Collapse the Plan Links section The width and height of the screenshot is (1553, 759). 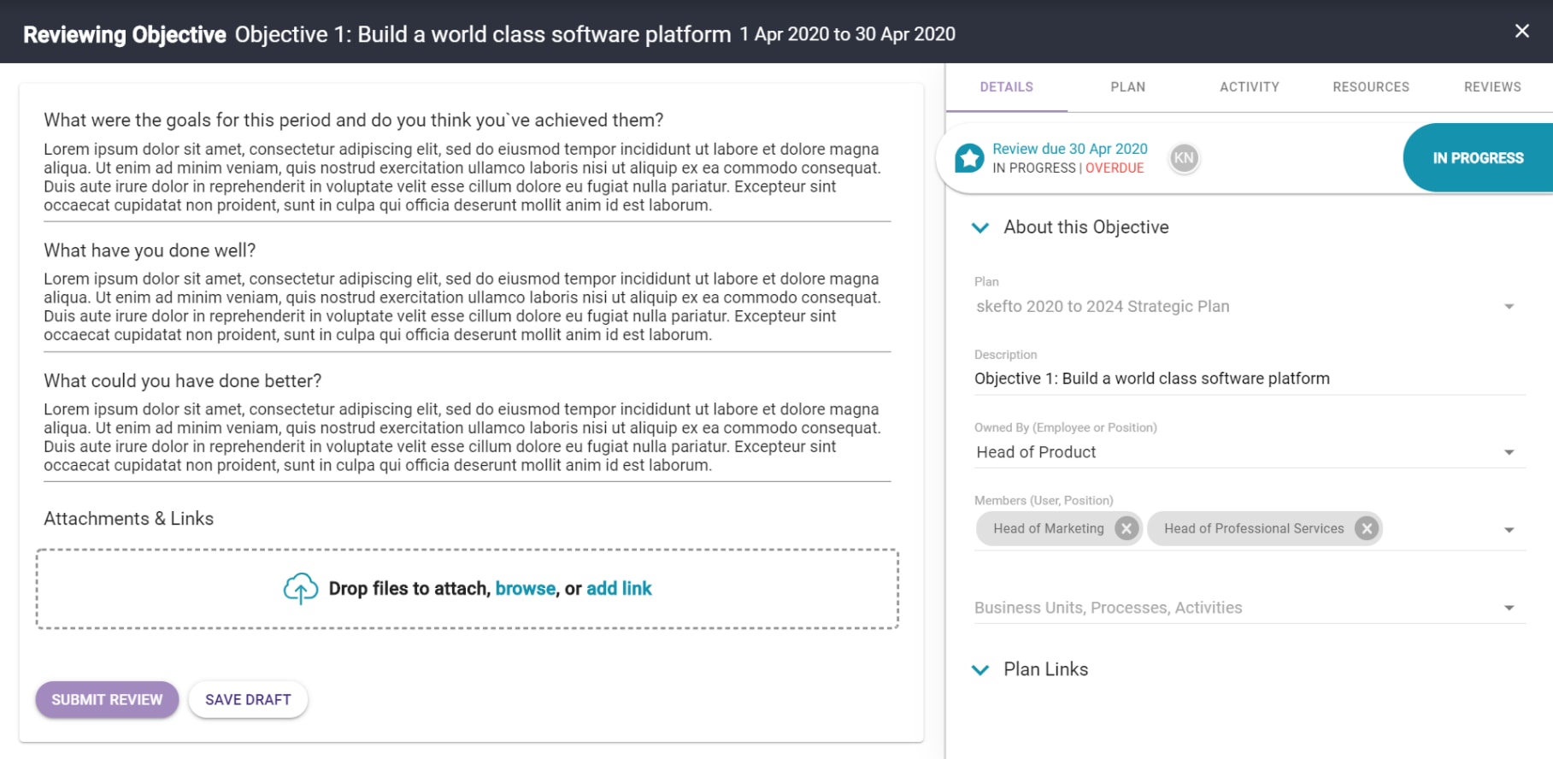(980, 670)
